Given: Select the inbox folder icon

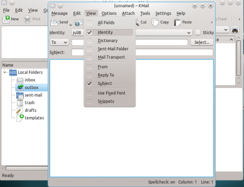Looking at the screenshot, I should (x=20, y=80).
